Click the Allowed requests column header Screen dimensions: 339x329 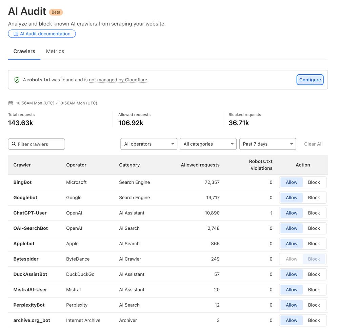pos(200,165)
